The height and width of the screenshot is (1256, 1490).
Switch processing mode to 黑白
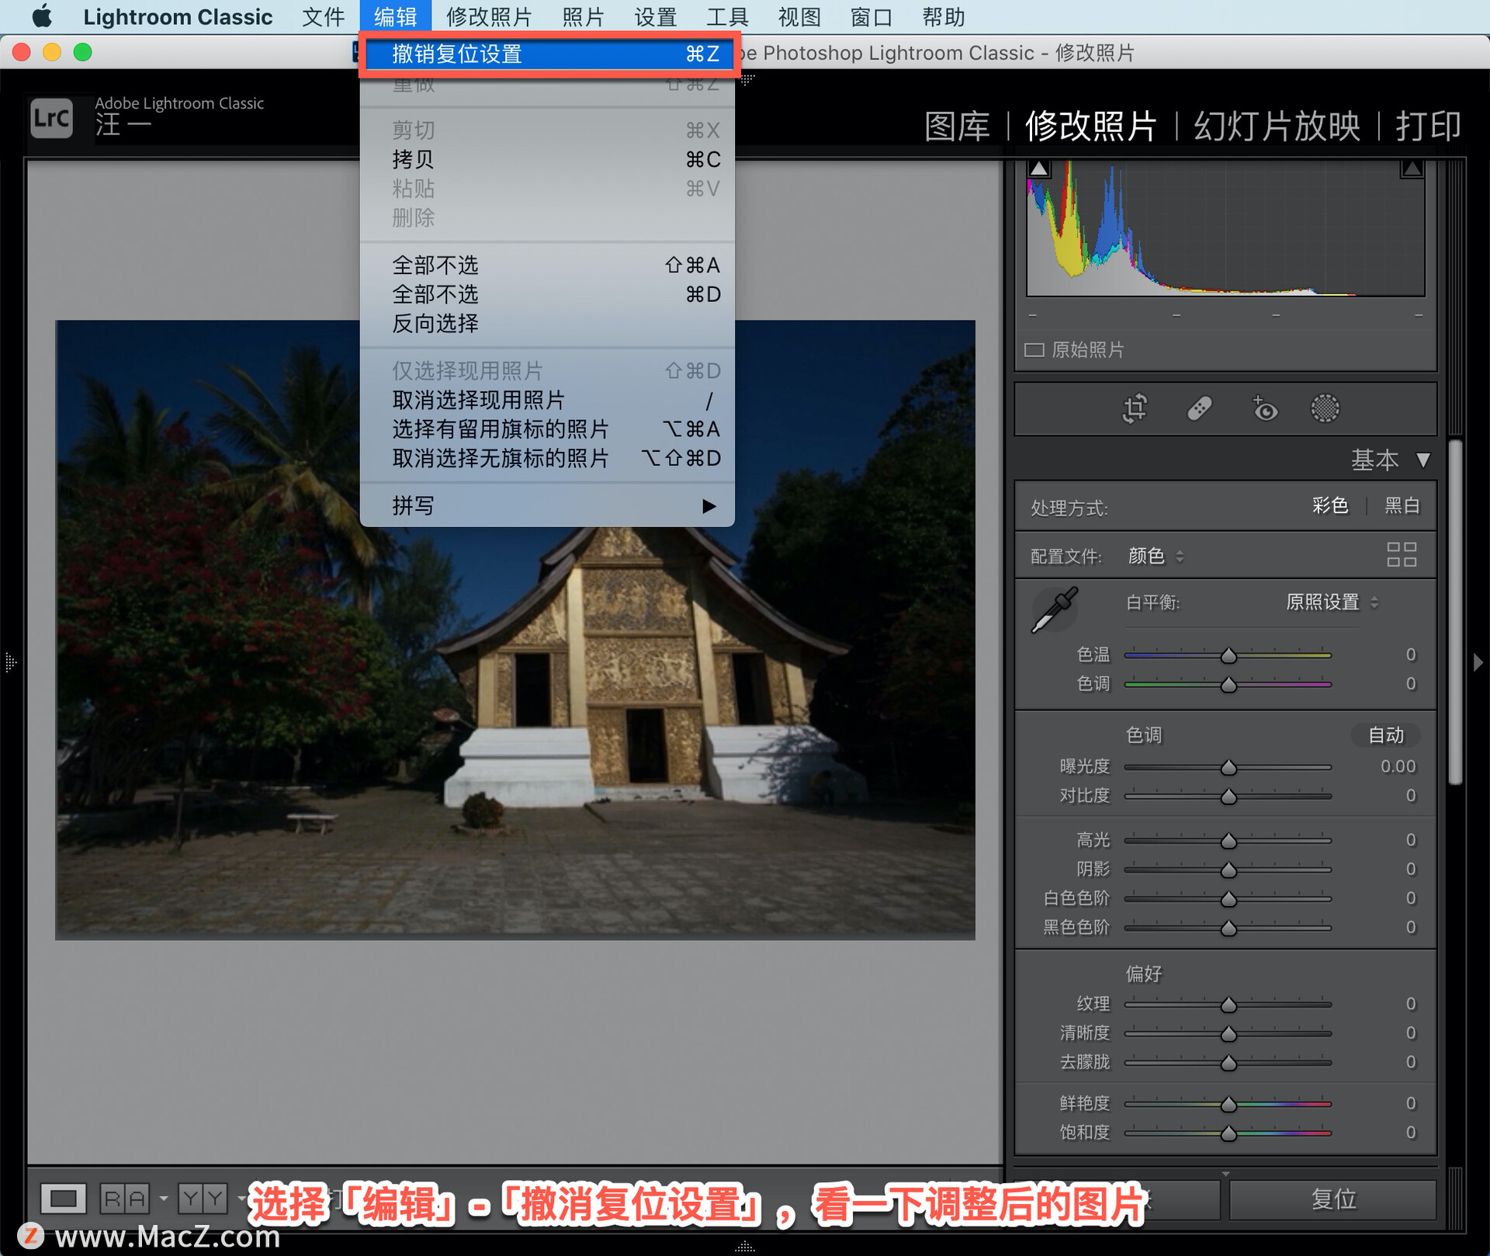pyautogui.click(x=1402, y=506)
